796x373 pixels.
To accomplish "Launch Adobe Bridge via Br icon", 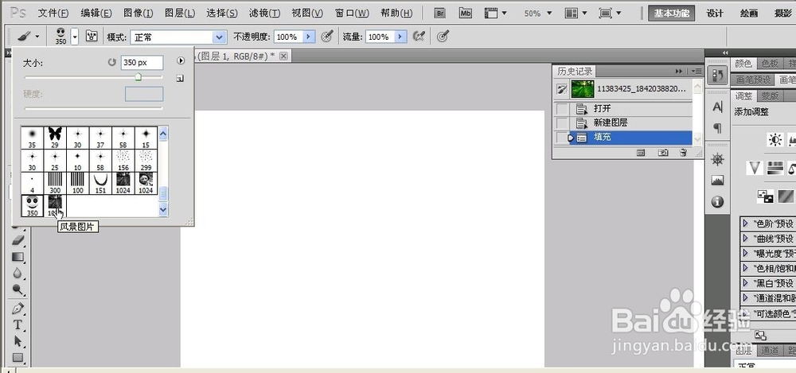I will pos(439,14).
